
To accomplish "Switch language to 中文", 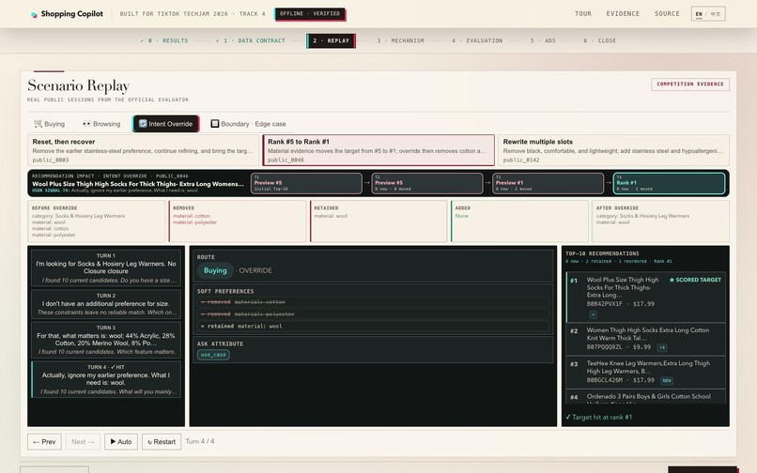I will click(x=716, y=14).
